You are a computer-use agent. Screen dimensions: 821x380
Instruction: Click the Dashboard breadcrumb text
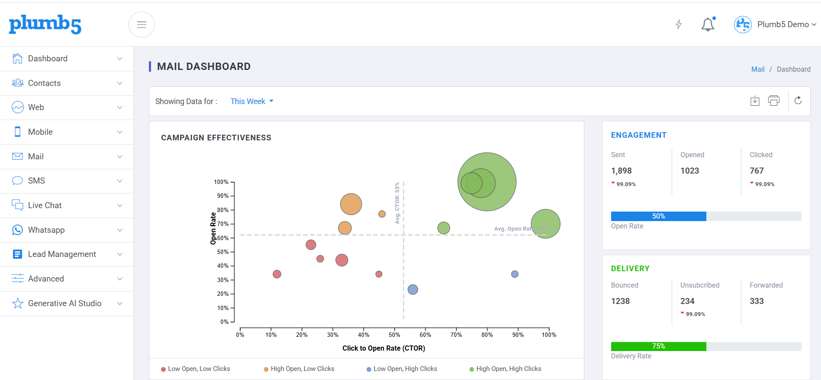793,69
